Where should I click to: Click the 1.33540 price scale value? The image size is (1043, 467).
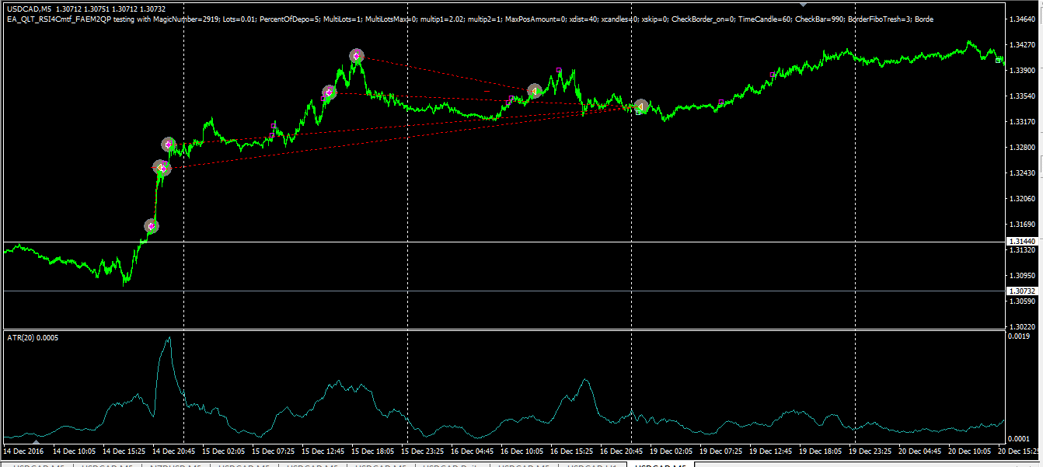[x=1021, y=96]
